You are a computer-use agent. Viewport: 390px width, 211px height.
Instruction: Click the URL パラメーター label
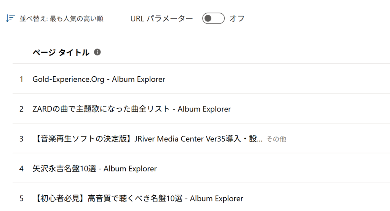pos(161,18)
